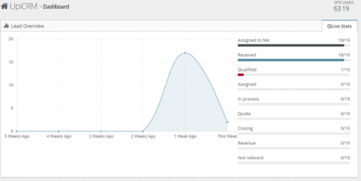
Task: Open the UpiCRM breadcrumb link
Action: [23, 6]
